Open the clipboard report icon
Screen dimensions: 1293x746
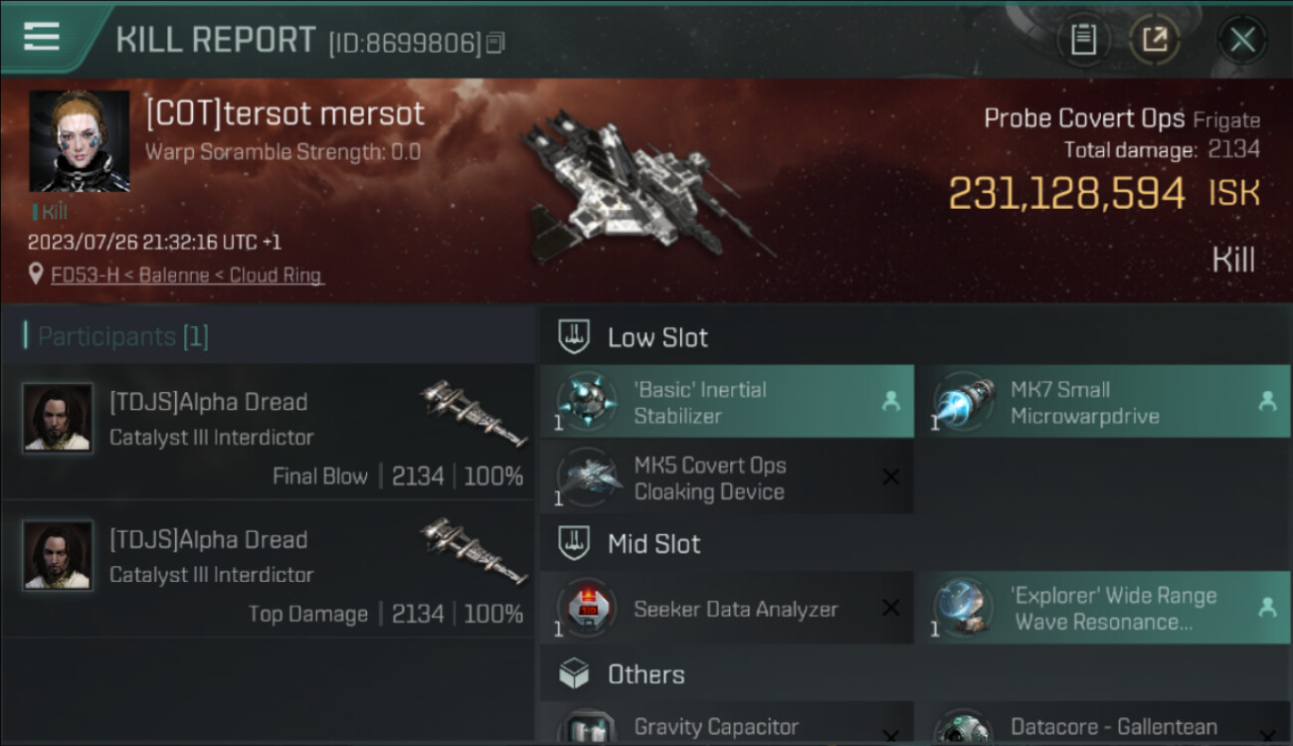click(1083, 40)
